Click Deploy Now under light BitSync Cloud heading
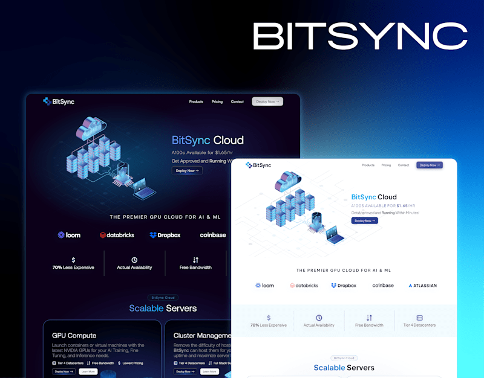Screen dimensions: 484x378 point(365,220)
